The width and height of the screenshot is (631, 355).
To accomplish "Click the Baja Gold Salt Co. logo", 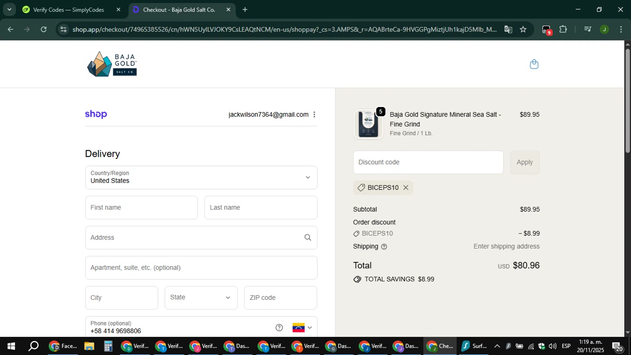I will 112,64.
